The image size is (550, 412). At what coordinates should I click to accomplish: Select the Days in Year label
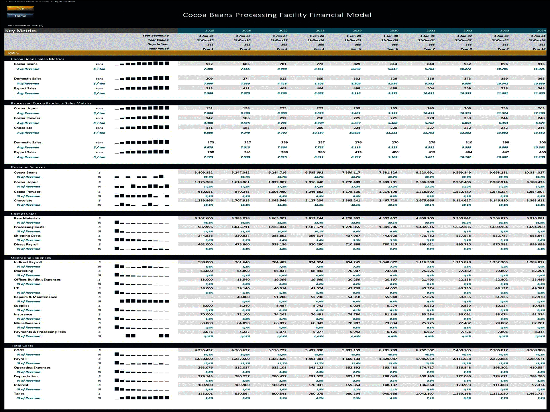pos(158,44)
